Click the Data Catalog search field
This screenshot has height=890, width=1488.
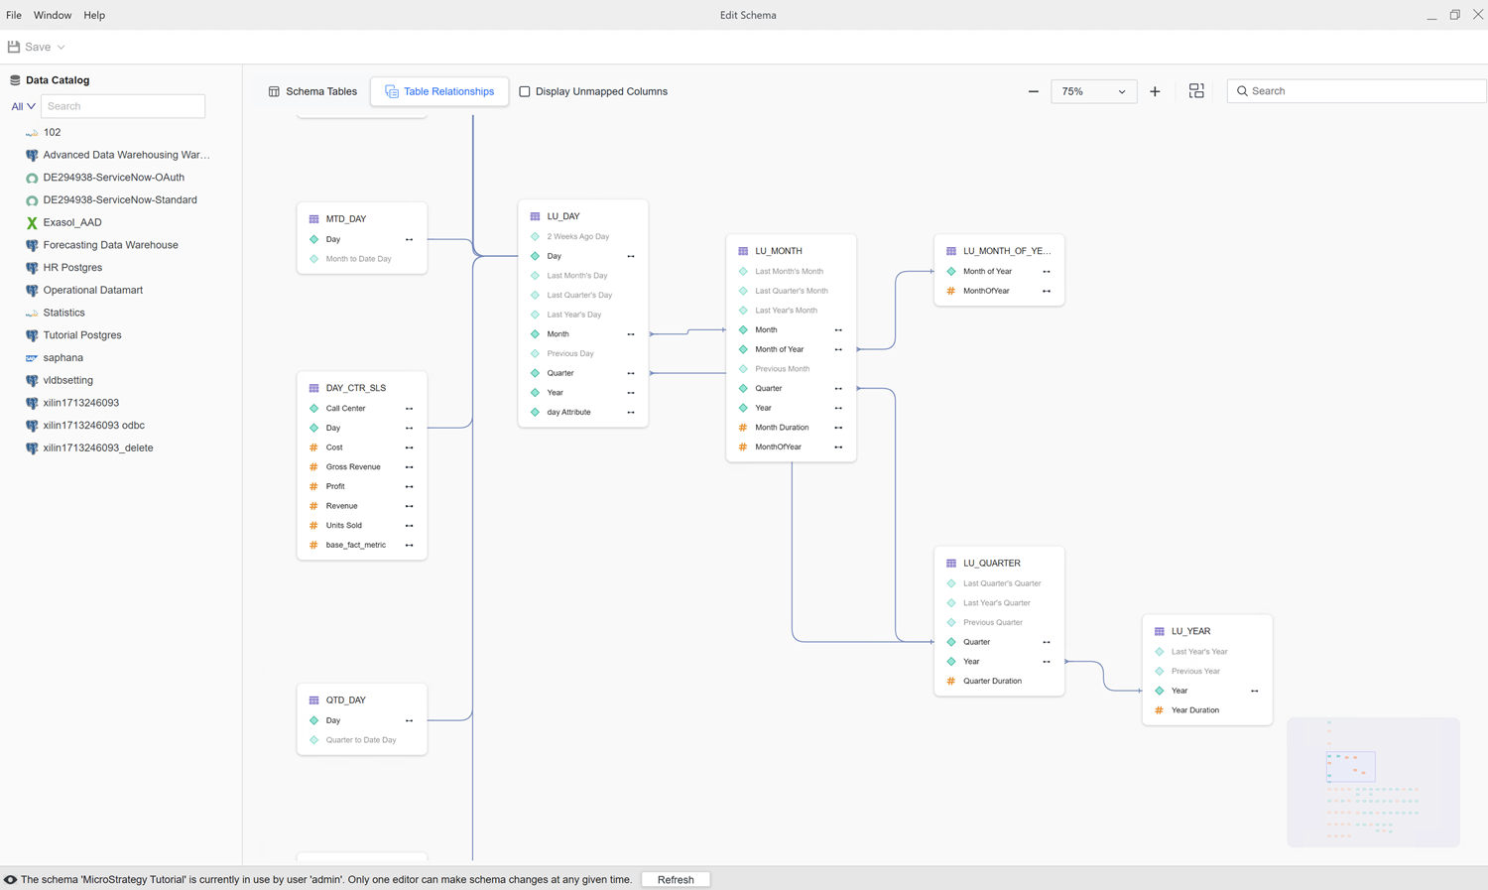(x=123, y=106)
